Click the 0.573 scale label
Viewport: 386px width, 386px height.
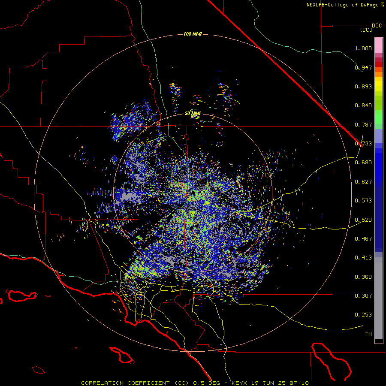click(x=363, y=201)
